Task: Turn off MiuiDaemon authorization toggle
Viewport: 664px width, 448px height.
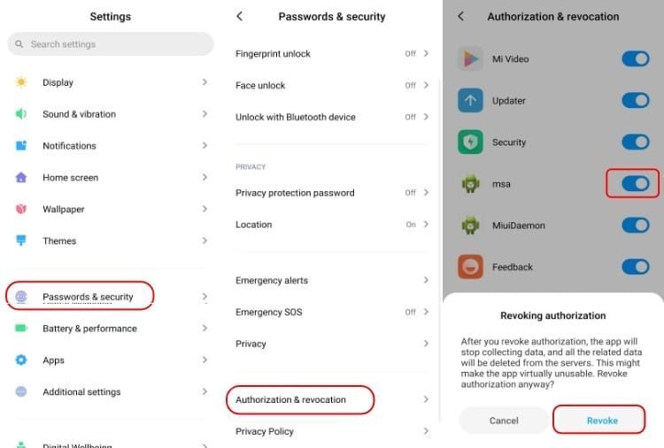Action: (635, 225)
